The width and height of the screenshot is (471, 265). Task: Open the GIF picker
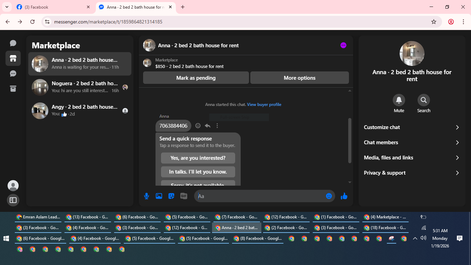point(184,196)
